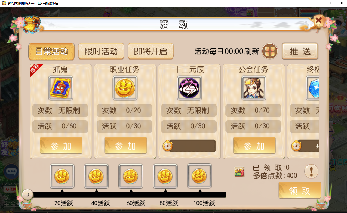Image resolution: width=347 pixels, height=213 pixels.
Task: Click the blue gem activity icon
Action: [x=312, y=88]
